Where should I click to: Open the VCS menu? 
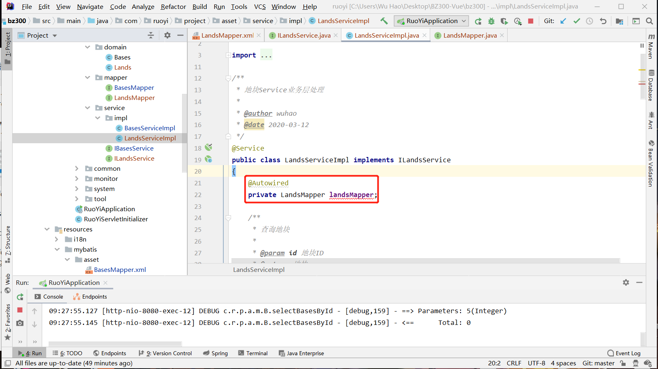[x=260, y=6]
